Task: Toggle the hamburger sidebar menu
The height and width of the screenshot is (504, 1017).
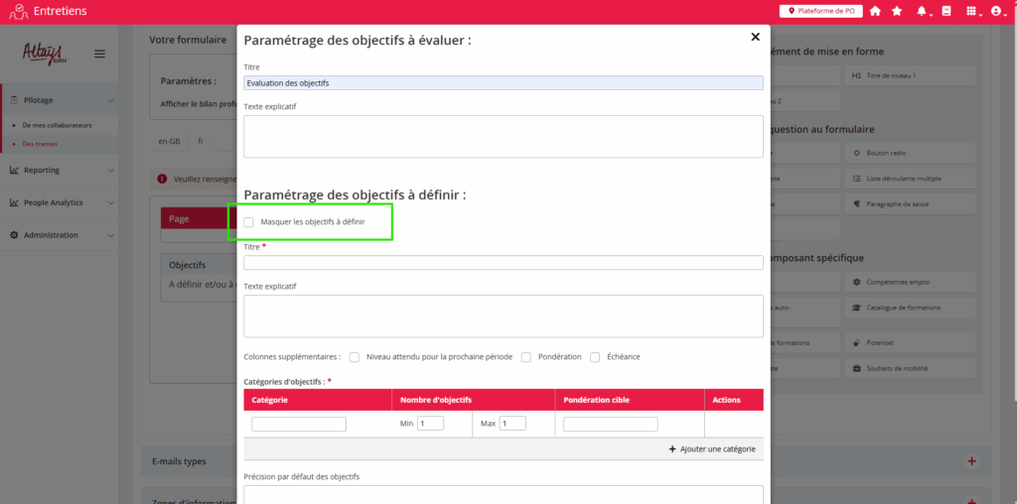Action: tap(99, 54)
